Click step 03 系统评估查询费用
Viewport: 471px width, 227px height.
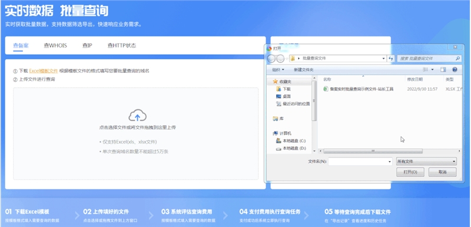(x=187, y=212)
